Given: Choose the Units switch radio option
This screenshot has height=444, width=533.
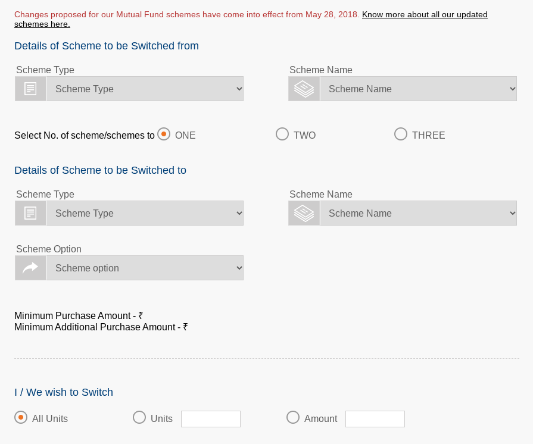Looking at the screenshot, I should 139,418.
